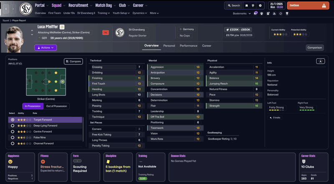Click the circular transfer arrows bookmark icon

pyautogui.click(x=281, y=14)
